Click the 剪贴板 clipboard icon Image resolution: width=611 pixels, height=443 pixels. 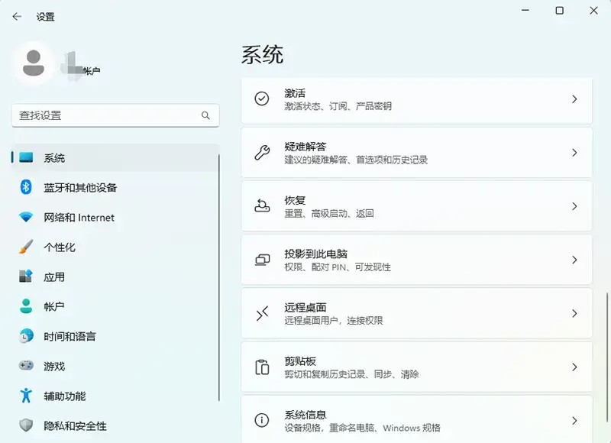(x=261, y=367)
